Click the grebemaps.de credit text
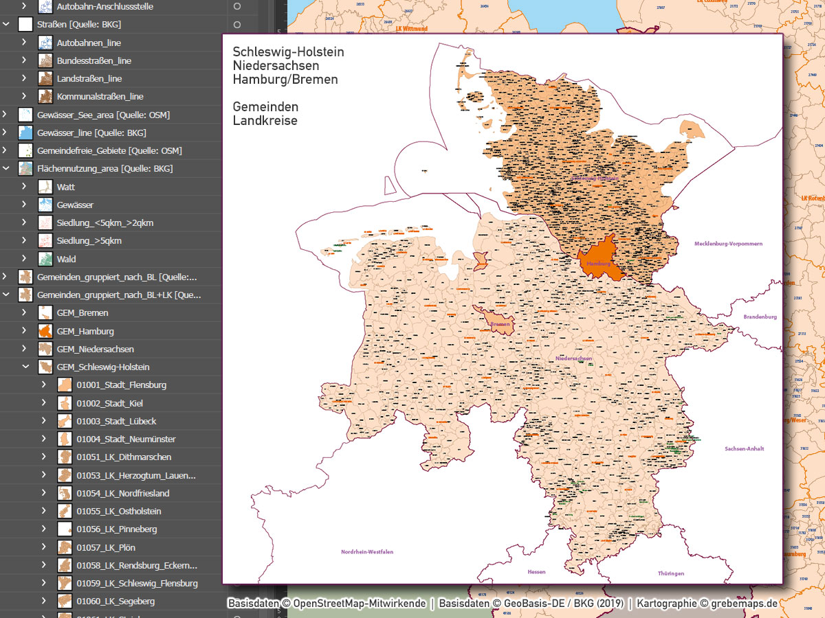Image resolution: width=825 pixels, height=618 pixels. pos(745,604)
